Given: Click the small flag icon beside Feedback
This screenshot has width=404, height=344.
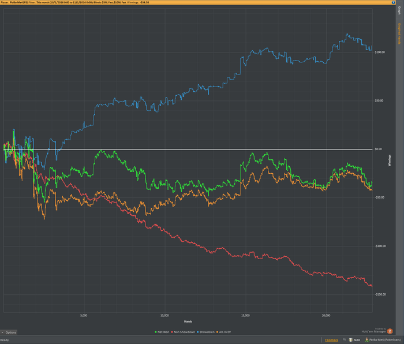Looking at the screenshot, I should click(344, 339).
